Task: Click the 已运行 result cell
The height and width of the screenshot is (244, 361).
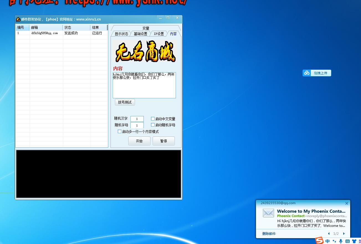Action: [x=99, y=33]
